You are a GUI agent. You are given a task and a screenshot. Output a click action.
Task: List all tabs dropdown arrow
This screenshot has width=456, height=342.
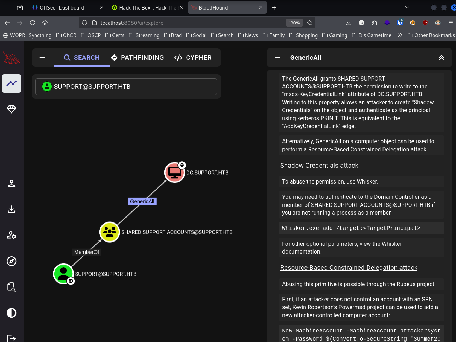(407, 7)
